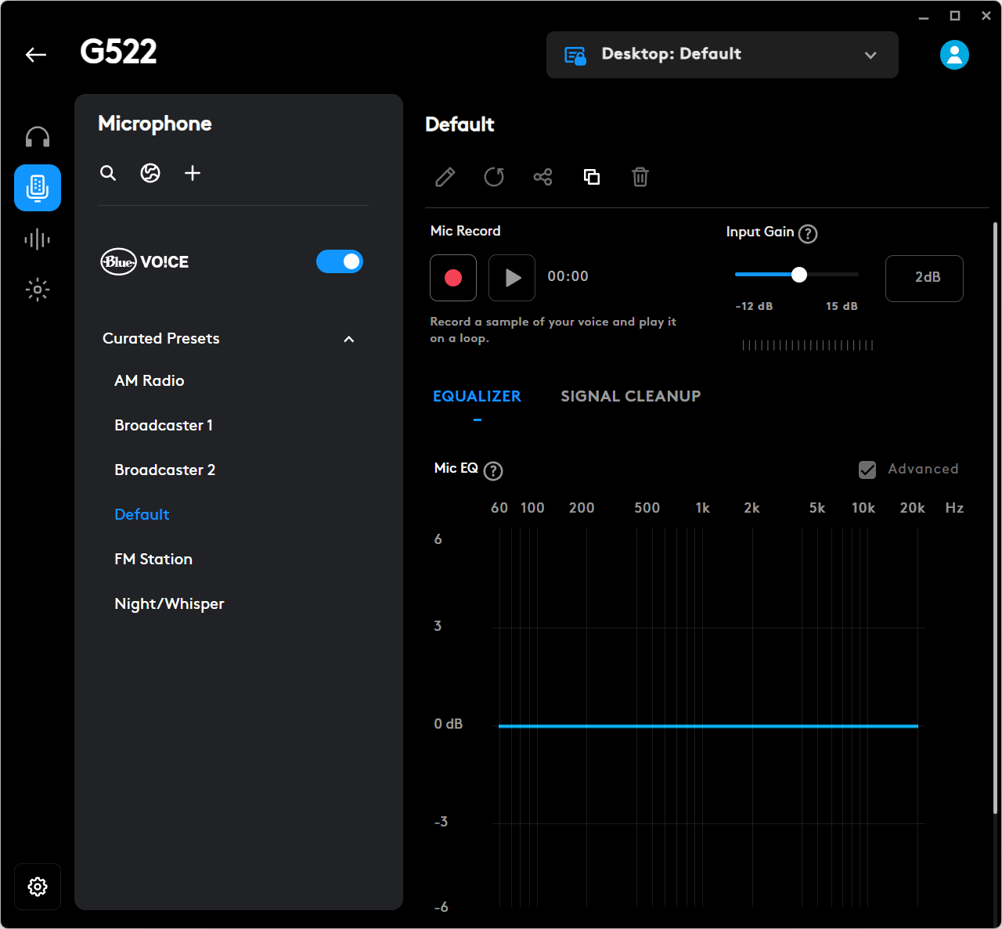Minimize the G HUB window

coord(924,16)
